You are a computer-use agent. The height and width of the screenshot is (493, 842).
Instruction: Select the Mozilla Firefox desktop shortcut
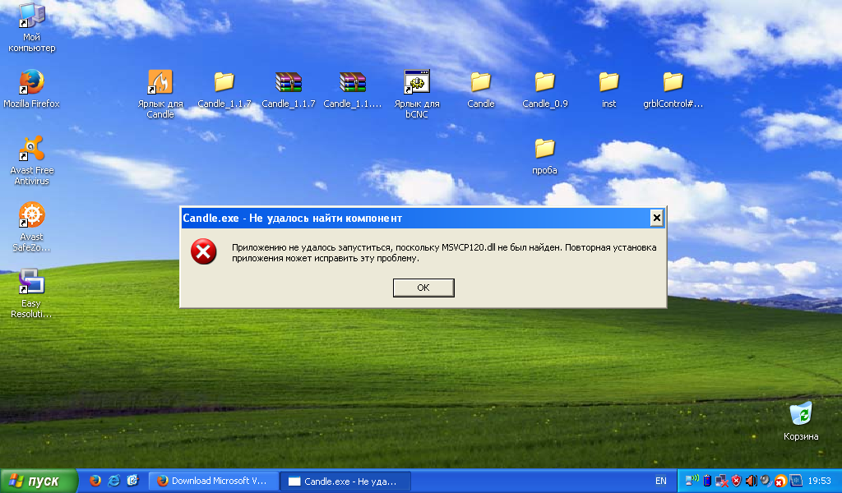point(32,89)
